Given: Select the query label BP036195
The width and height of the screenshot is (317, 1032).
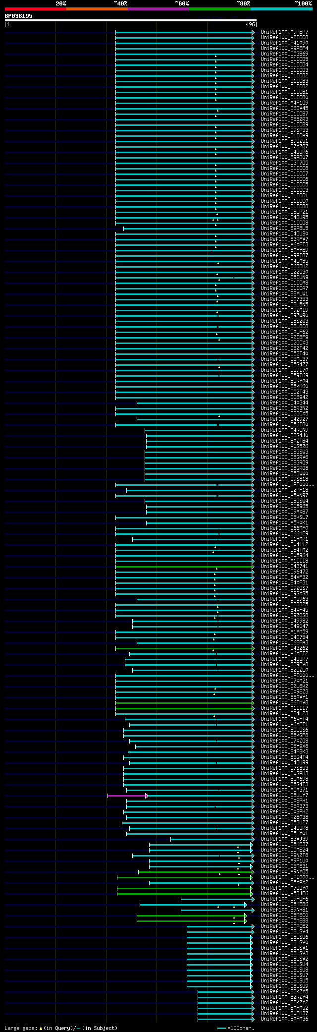Looking at the screenshot, I should 19,16.
